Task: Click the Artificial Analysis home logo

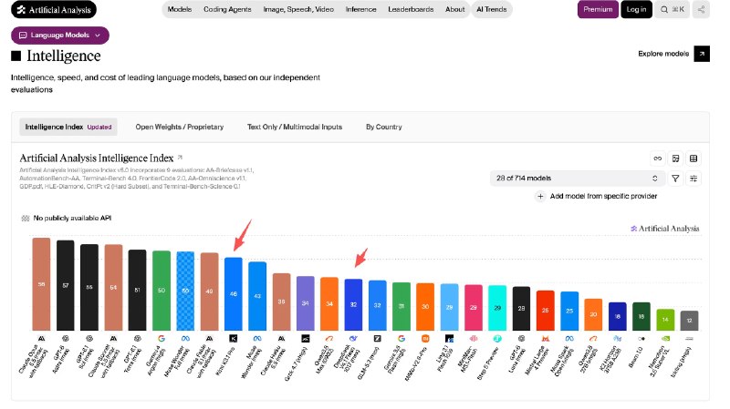Action: (x=54, y=9)
